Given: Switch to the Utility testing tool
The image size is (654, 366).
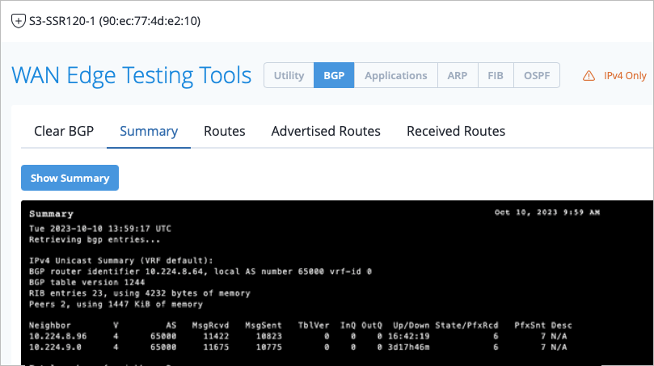Looking at the screenshot, I should [x=289, y=75].
